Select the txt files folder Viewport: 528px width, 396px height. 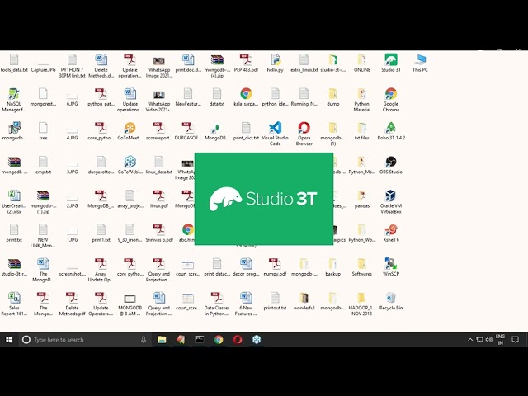click(x=361, y=131)
